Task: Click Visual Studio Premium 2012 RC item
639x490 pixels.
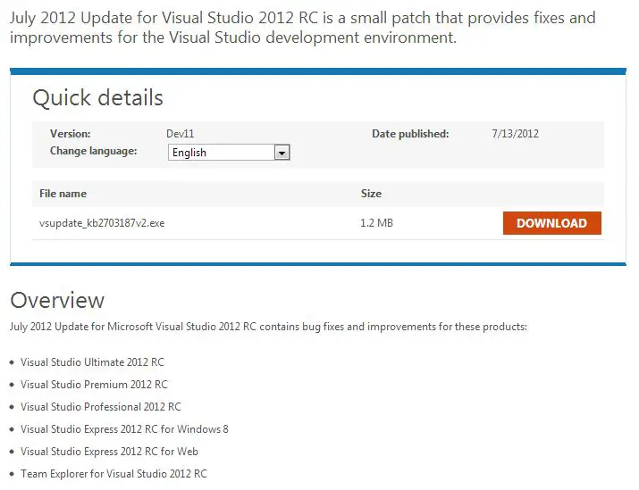Action: 94,385
